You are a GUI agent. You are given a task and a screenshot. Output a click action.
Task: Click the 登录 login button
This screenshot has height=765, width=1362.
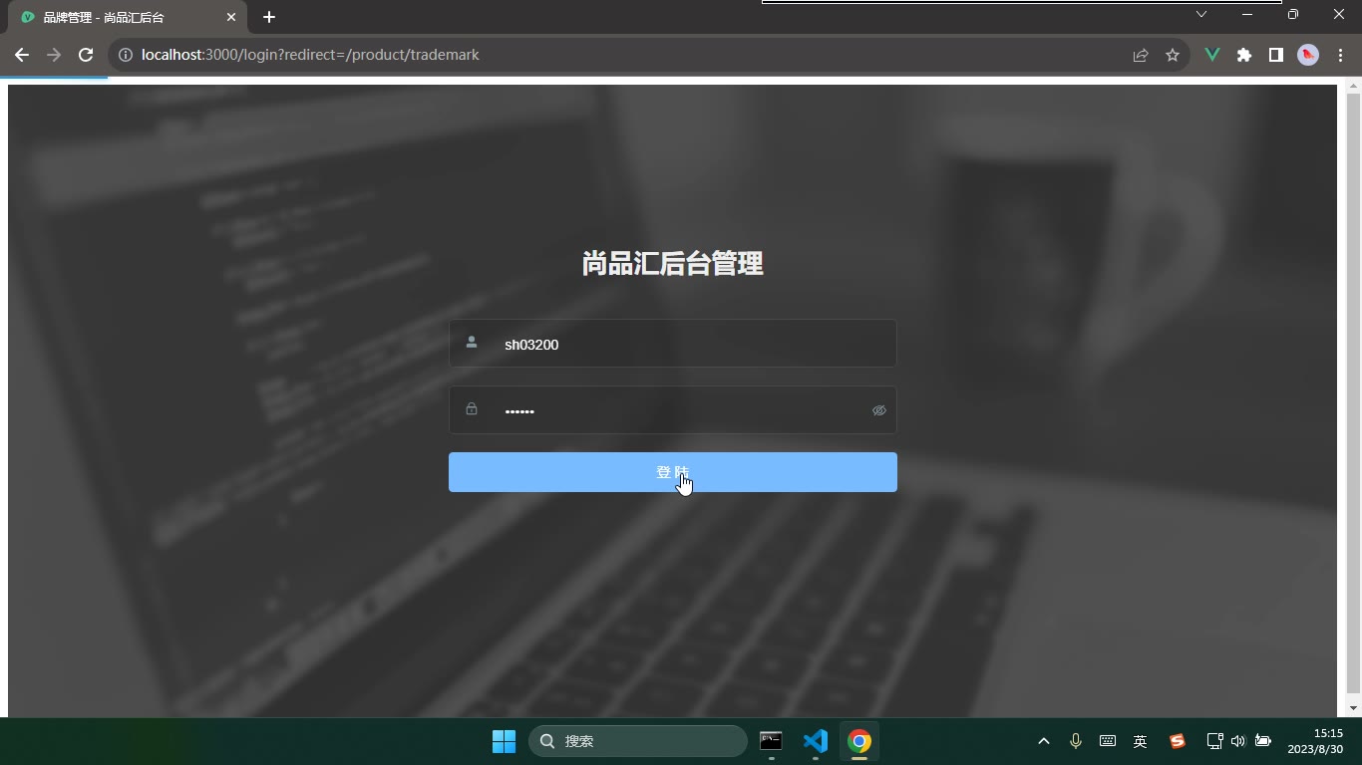click(673, 472)
